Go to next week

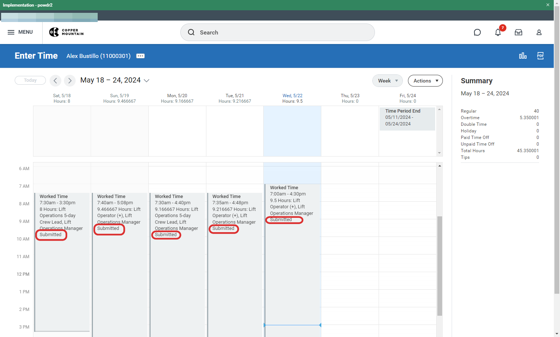click(x=70, y=81)
